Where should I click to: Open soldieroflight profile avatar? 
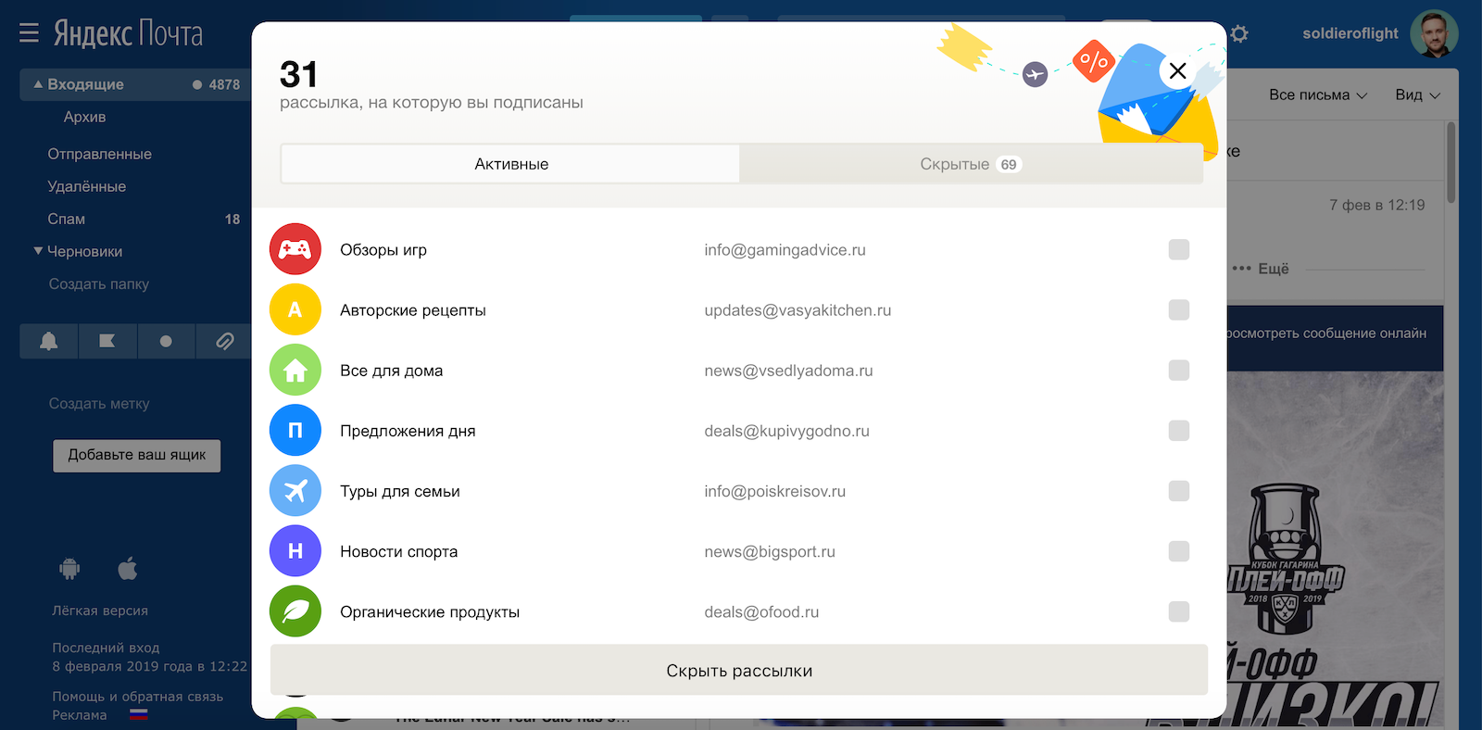click(x=1434, y=33)
